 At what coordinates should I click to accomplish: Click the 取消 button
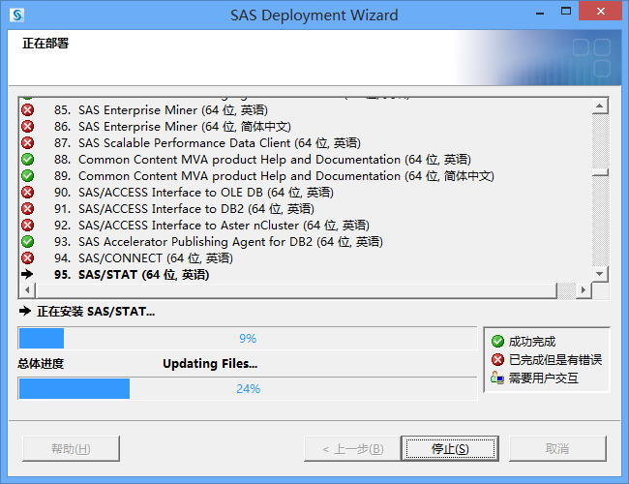(557, 449)
